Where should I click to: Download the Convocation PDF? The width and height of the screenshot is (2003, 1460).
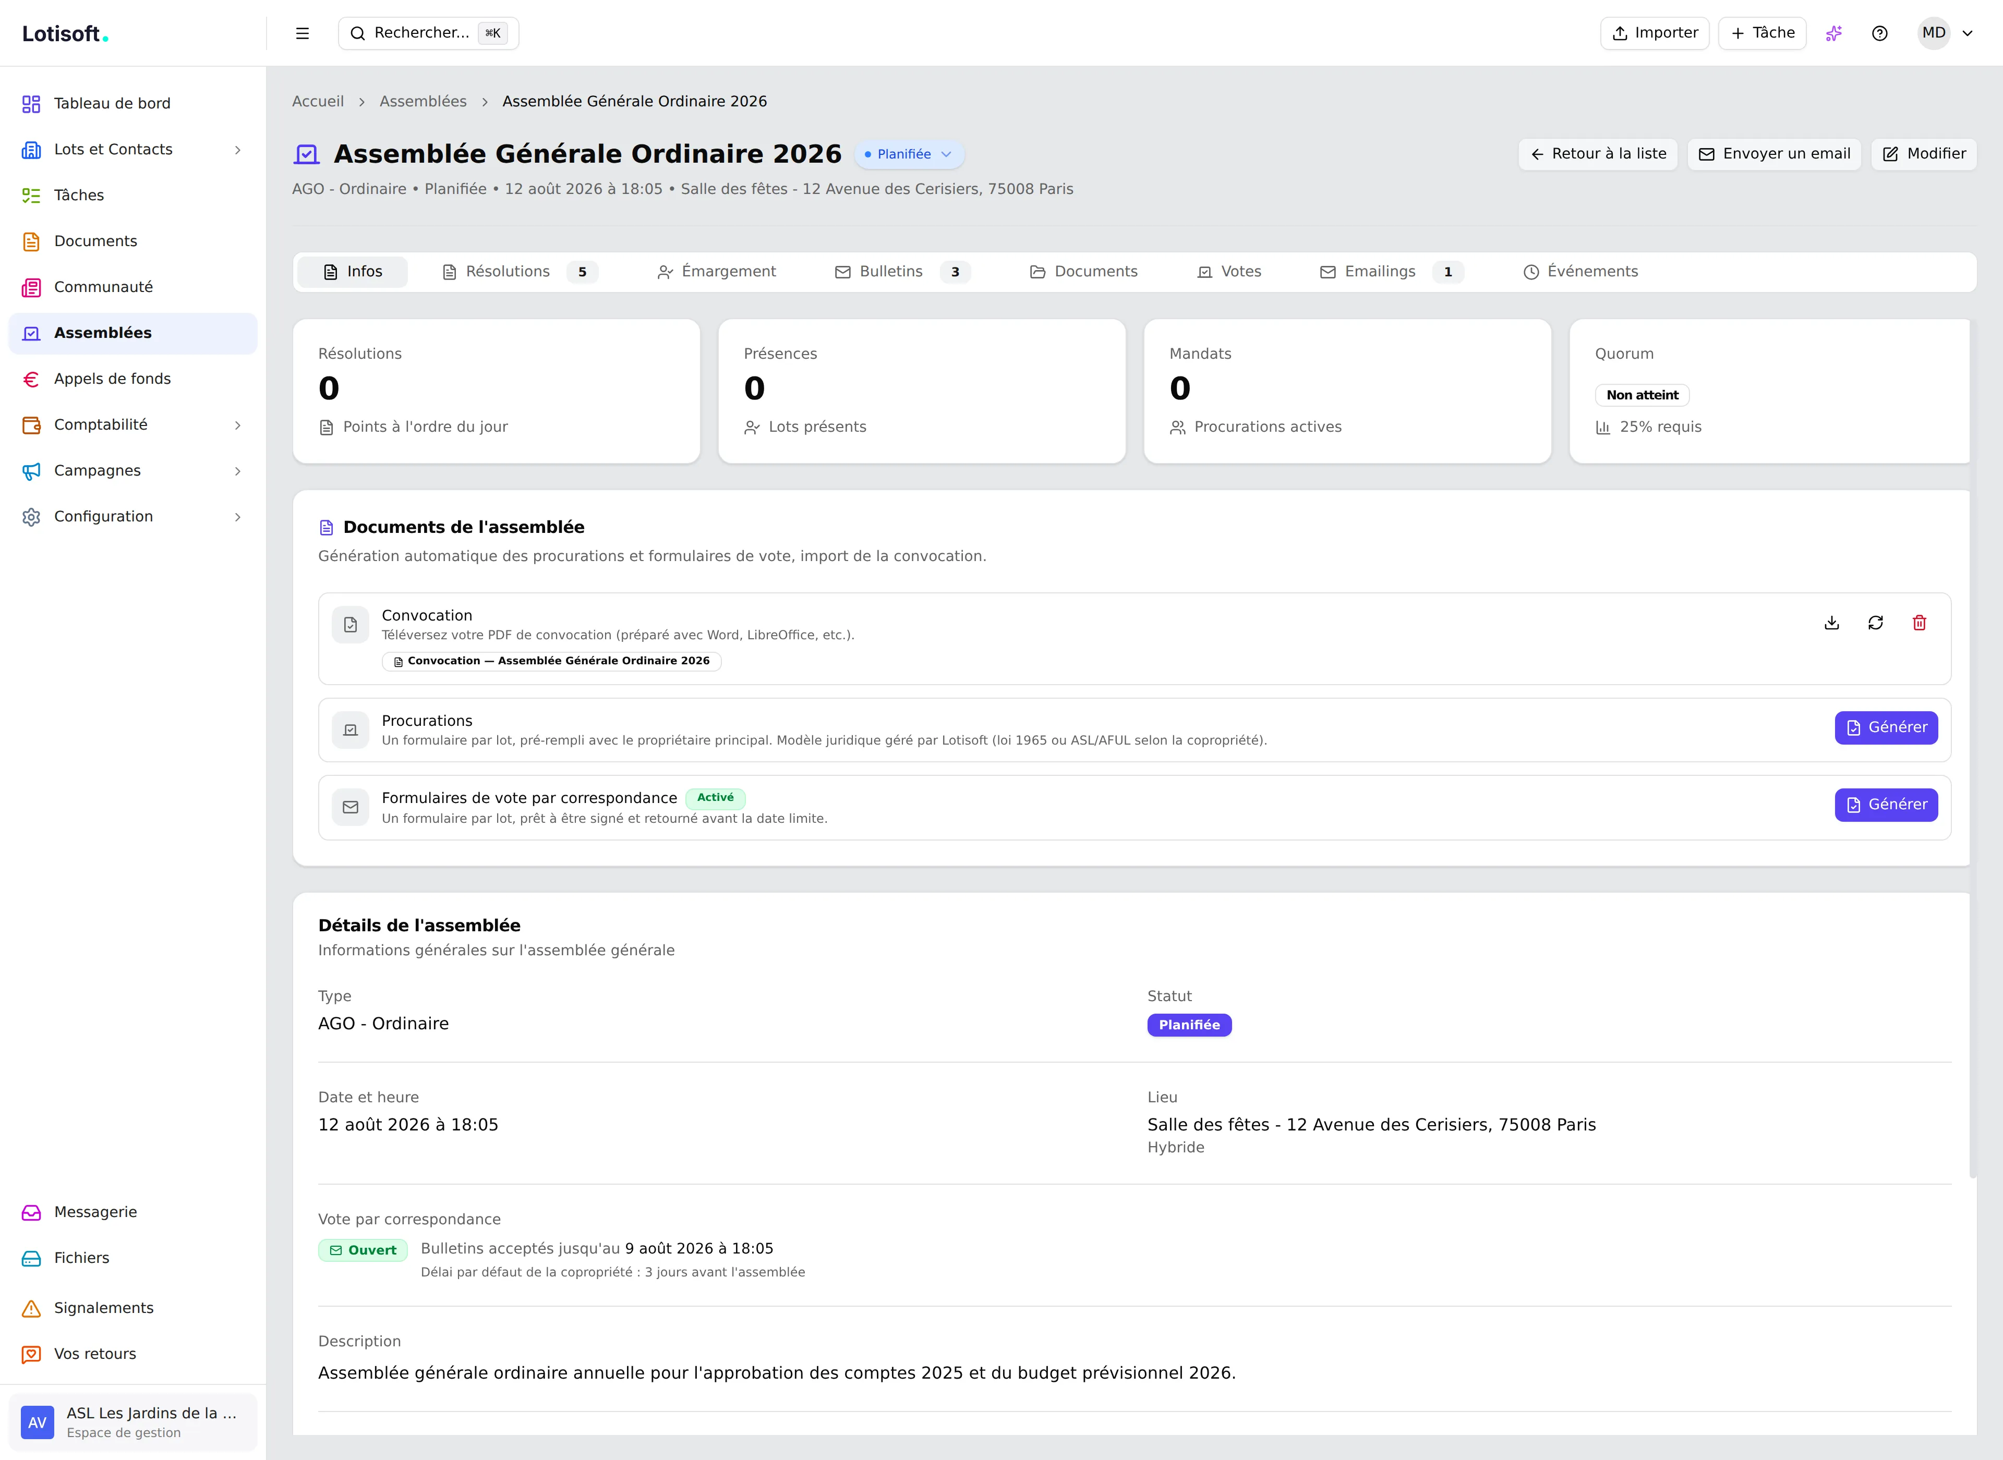[x=1831, y=623]
